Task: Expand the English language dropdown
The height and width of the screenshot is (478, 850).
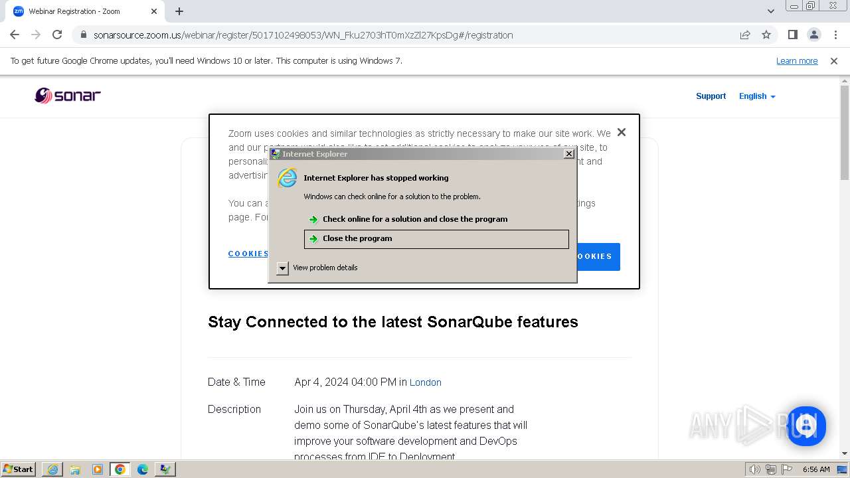Action: coord(757,96)
